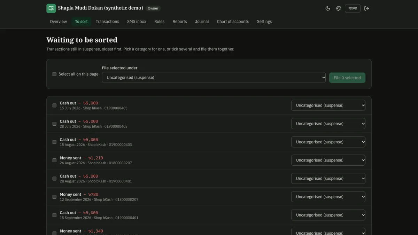Open the Reports tab
Screen dimensions: 418x235
[x=180, y=22]
